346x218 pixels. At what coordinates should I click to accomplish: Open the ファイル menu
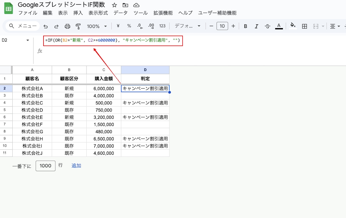click(x=28, y=13)
